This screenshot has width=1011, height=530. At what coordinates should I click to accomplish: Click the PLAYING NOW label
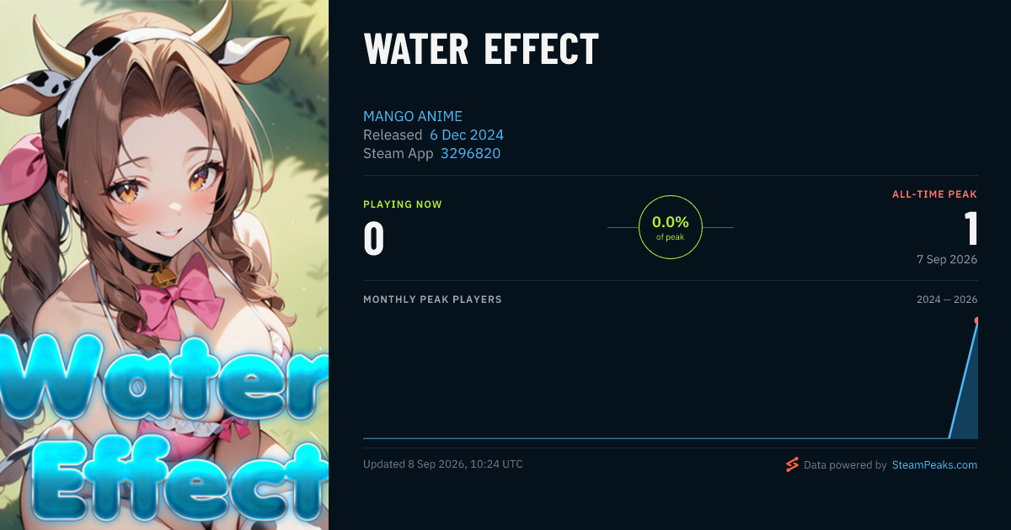pos(403,204)
